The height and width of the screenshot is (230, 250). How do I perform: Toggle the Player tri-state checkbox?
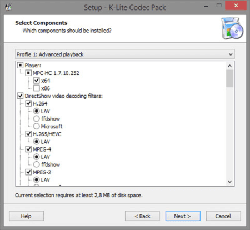(x=20, y=66)
